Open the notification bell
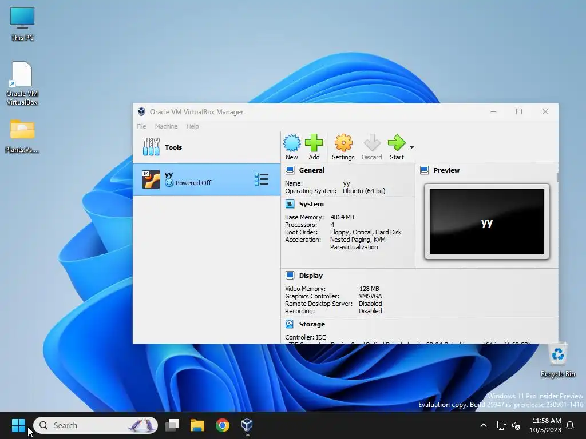 pos(571,425)
